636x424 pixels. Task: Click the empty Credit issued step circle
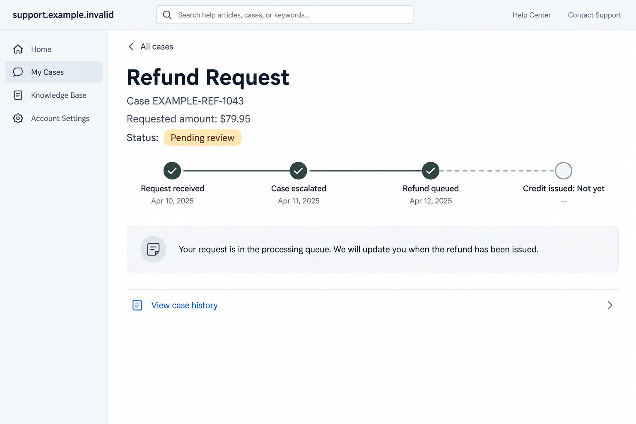(x=564, y=171)
